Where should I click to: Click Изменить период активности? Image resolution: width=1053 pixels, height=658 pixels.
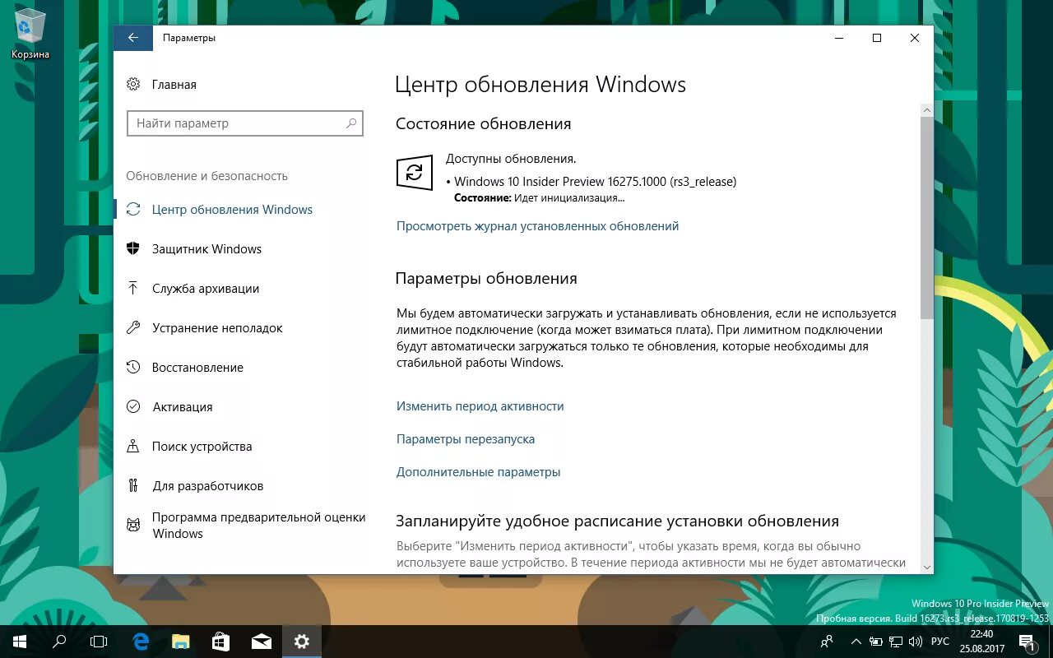click(480, 405)
